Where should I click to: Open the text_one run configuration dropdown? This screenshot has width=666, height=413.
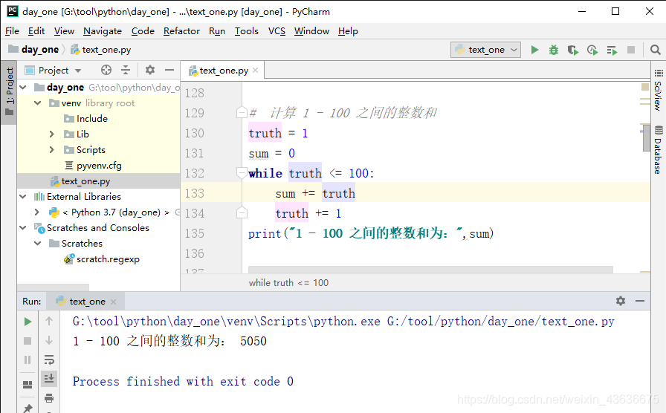coord(485,50)
